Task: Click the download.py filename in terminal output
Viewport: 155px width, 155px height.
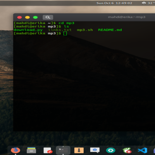Action: pyautogui.click(x=28, y=30)
